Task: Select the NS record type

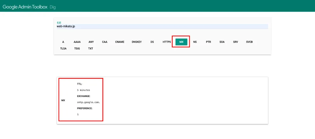Action: click(195, 42)
